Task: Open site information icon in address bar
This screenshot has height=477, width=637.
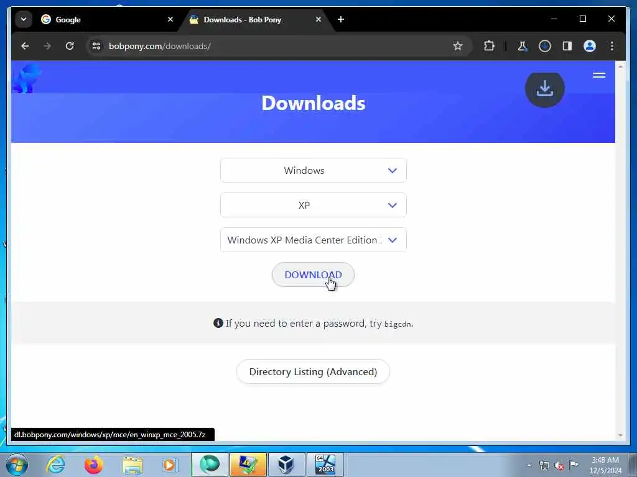Action: (x=96, y=46)
